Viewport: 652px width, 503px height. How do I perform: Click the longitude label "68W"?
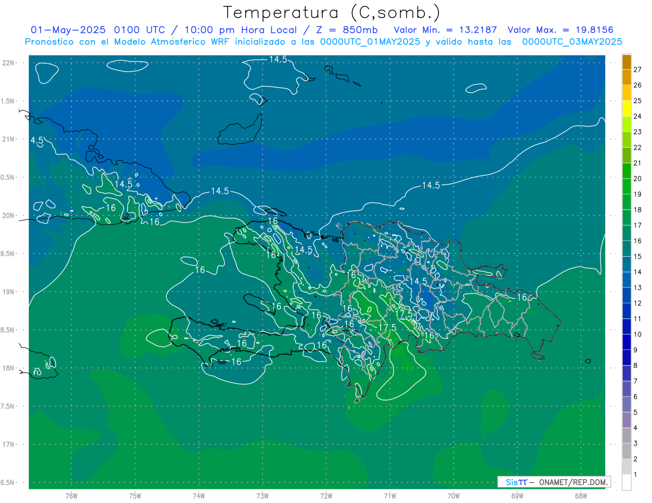click(581, 496)
